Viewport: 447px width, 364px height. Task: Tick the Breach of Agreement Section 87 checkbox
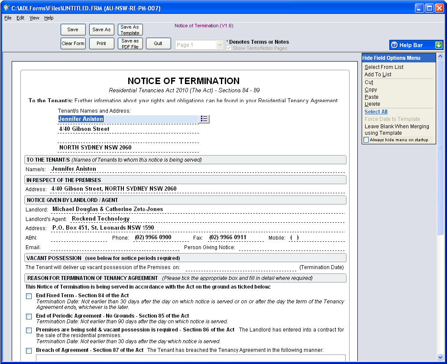tap(29, 351)
